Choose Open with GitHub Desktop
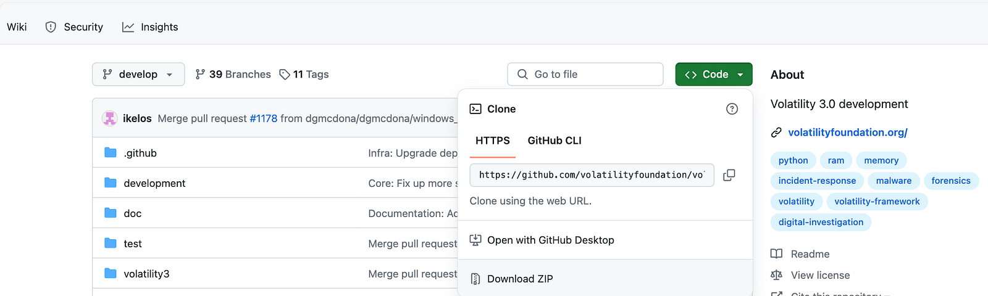This screenshot has width=988, height=296. tap(605, 240)
